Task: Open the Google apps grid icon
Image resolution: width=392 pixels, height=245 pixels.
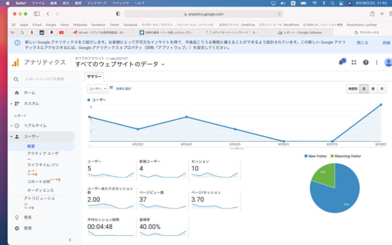Action: click(x=354, y=62)
